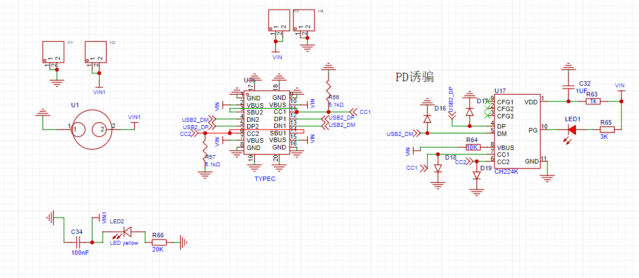
Task: Click the 'USB2_DM' label at CH224K DM pin
Action: [x=400, y=134]
